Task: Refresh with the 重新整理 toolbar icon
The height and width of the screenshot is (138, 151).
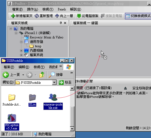Action: pyautogui.click(x=37, y=16)
